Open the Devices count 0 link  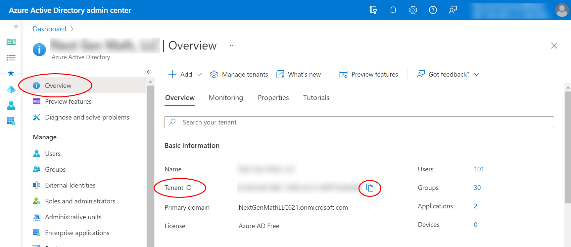coord(476,225)
